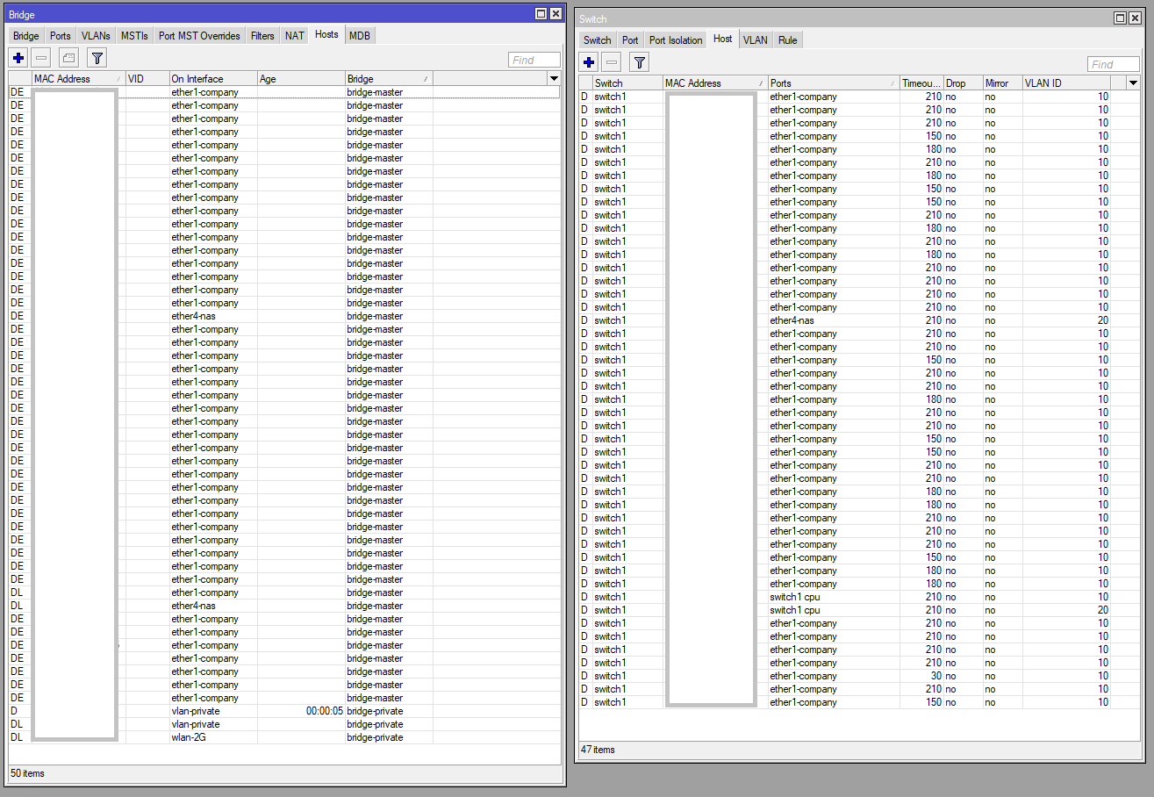View the NAT tab in Bridge
This screenshot has width=1154, height=797.
point(294,35)
